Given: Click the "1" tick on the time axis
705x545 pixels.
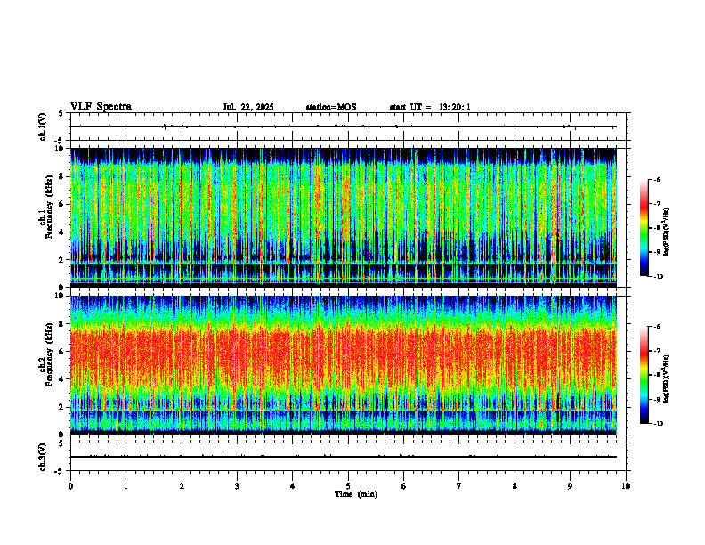Looking at the screenshot, I should tap(126, 486).
